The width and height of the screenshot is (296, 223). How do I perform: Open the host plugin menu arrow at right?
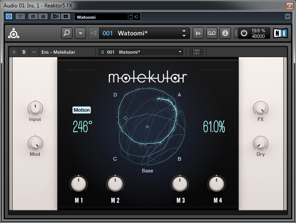click(x=287, y=17)
